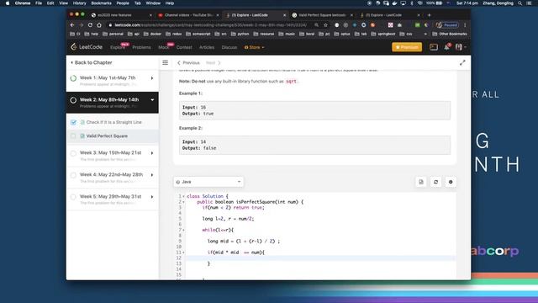Open the Chrome three-dot menu

465,25
